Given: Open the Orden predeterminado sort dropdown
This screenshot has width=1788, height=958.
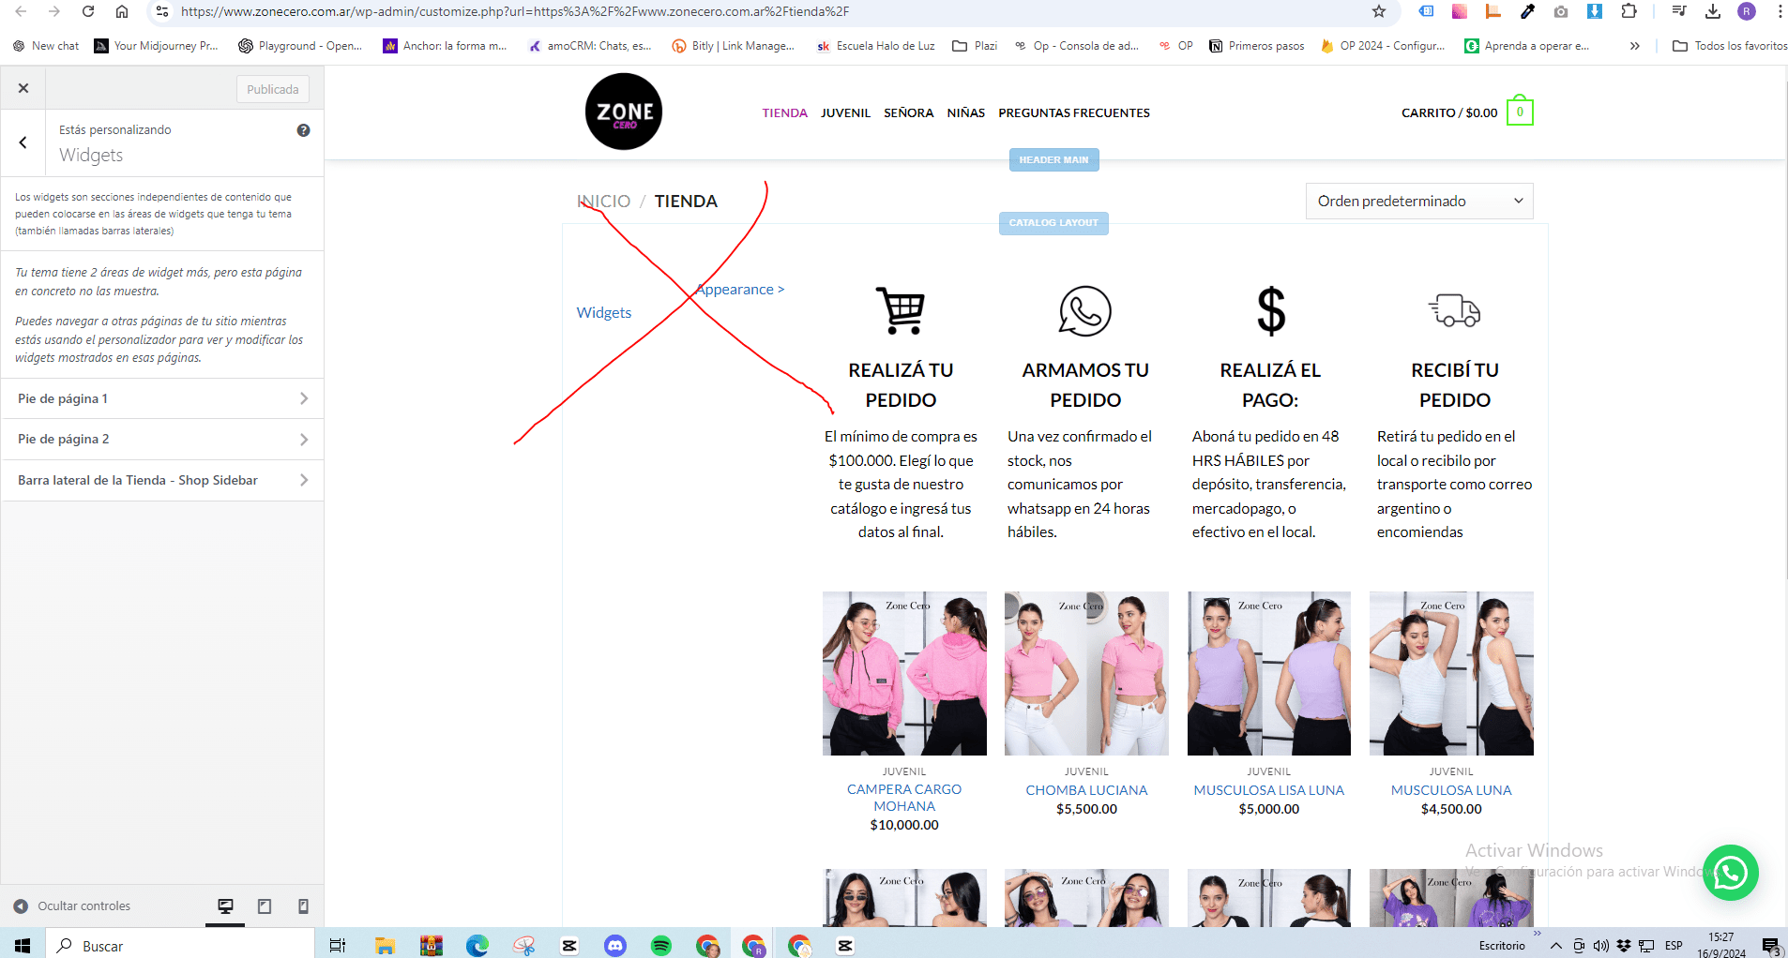Looking at the screenshot, I should coord(1419,202).
